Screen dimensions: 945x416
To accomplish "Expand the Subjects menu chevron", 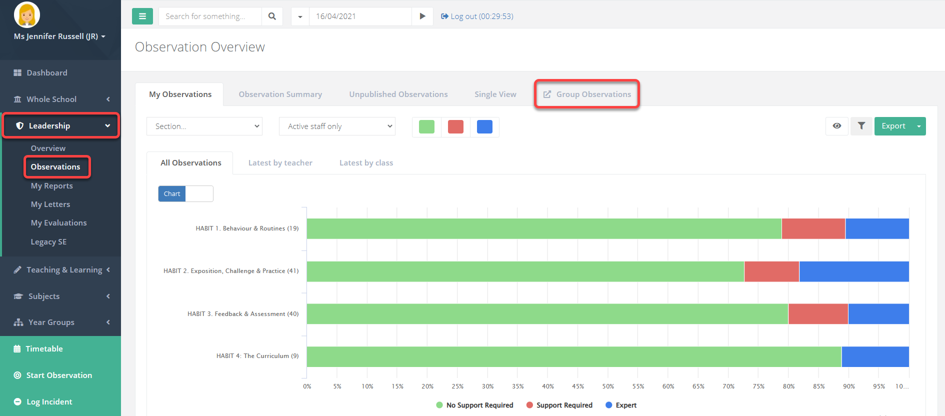I will (108, 296).
